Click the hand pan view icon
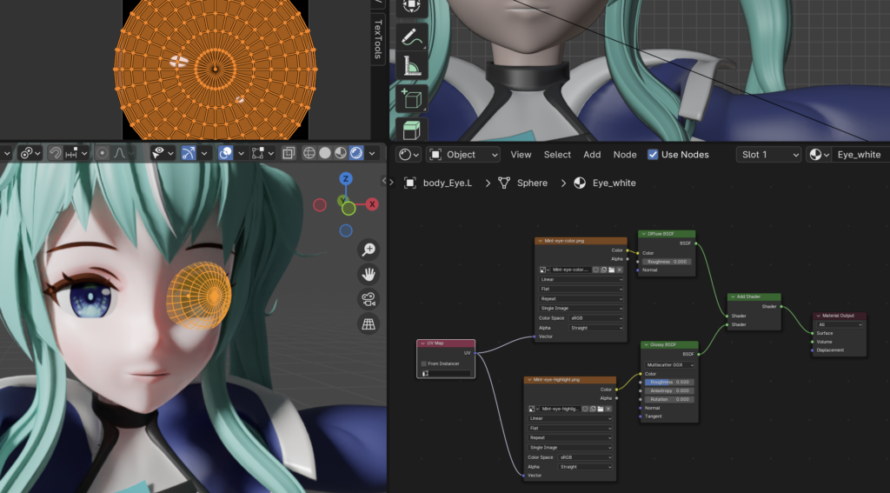The width and height of the screenshot is (890, 493). 369,275
